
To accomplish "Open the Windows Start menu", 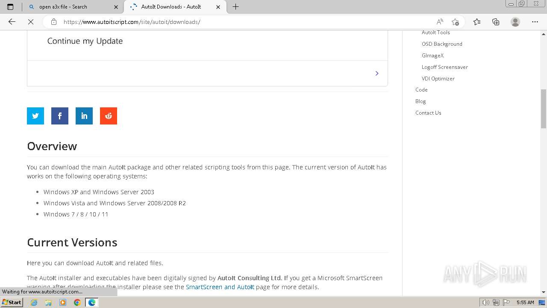I will click(12, 302).
